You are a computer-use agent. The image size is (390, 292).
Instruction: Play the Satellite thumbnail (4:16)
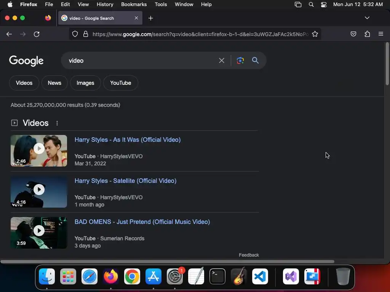(39, 192)
